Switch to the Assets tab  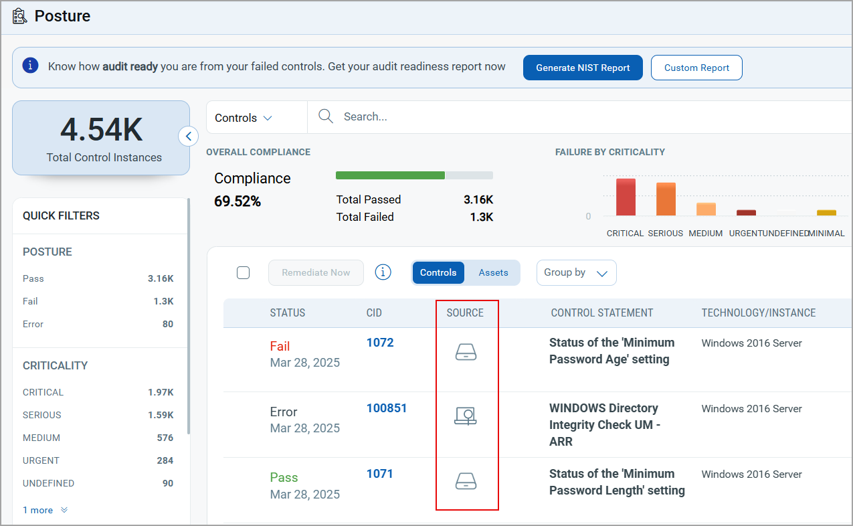(493, 272)
